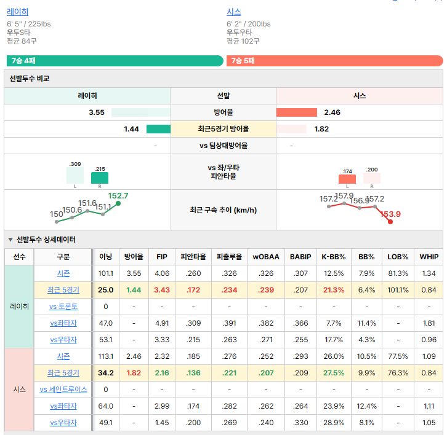Select the 153.9 velocity chart point
The image size is (447, 435).
coord(390,222)
